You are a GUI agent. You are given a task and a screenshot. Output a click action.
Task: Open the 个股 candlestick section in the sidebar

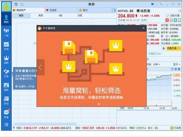(x=6, y=33)
